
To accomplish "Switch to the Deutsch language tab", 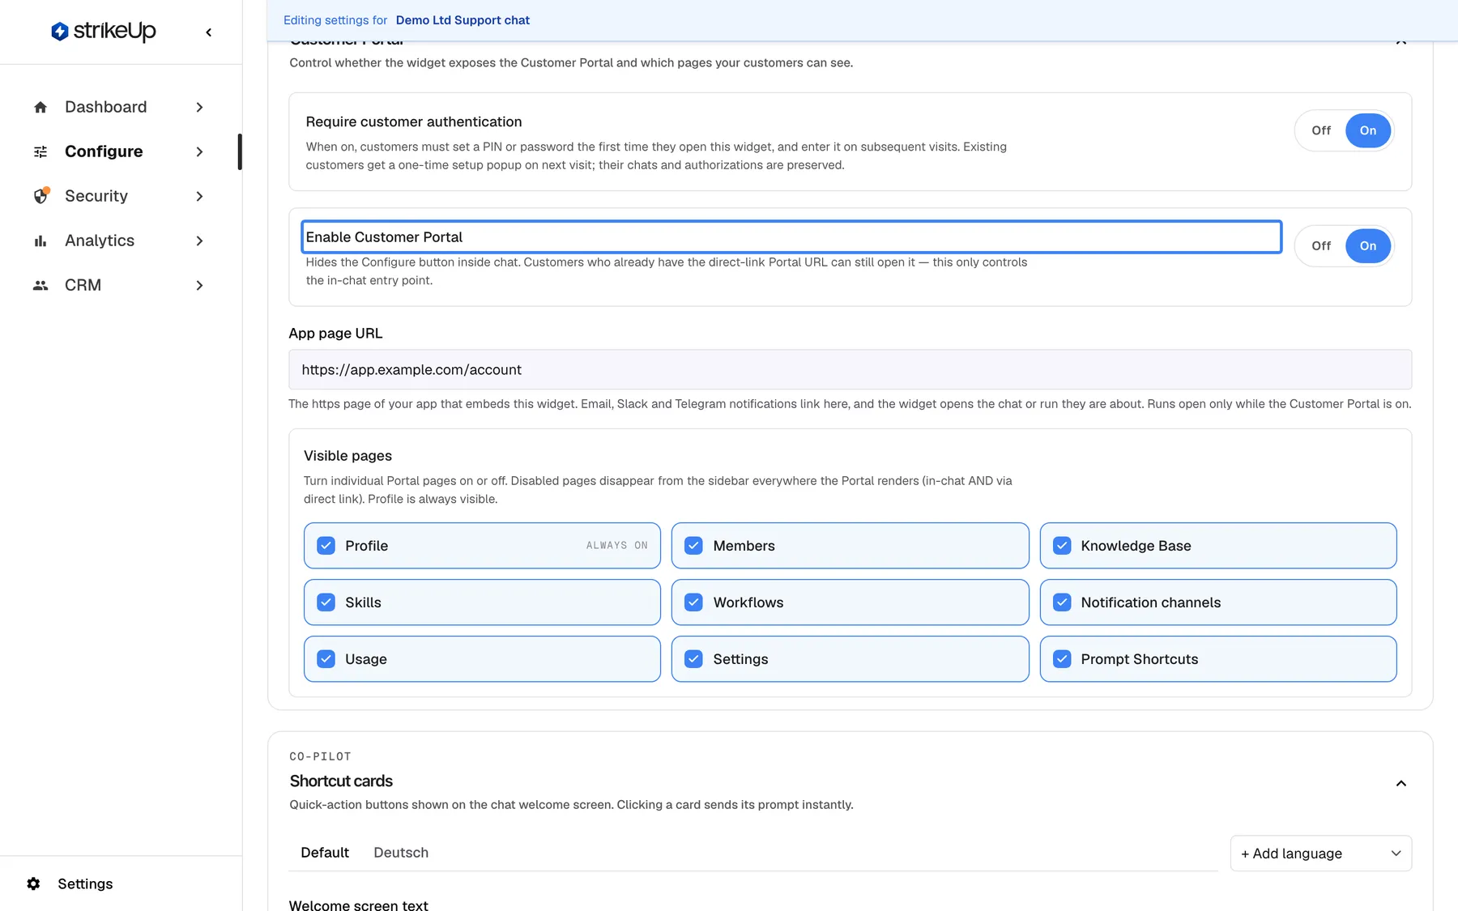I will 401,853.
